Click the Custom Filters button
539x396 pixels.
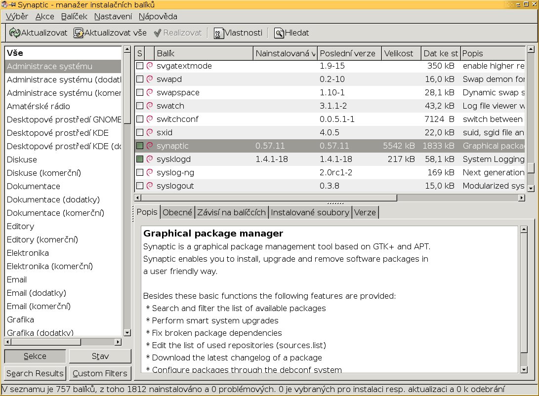(100, 373)
